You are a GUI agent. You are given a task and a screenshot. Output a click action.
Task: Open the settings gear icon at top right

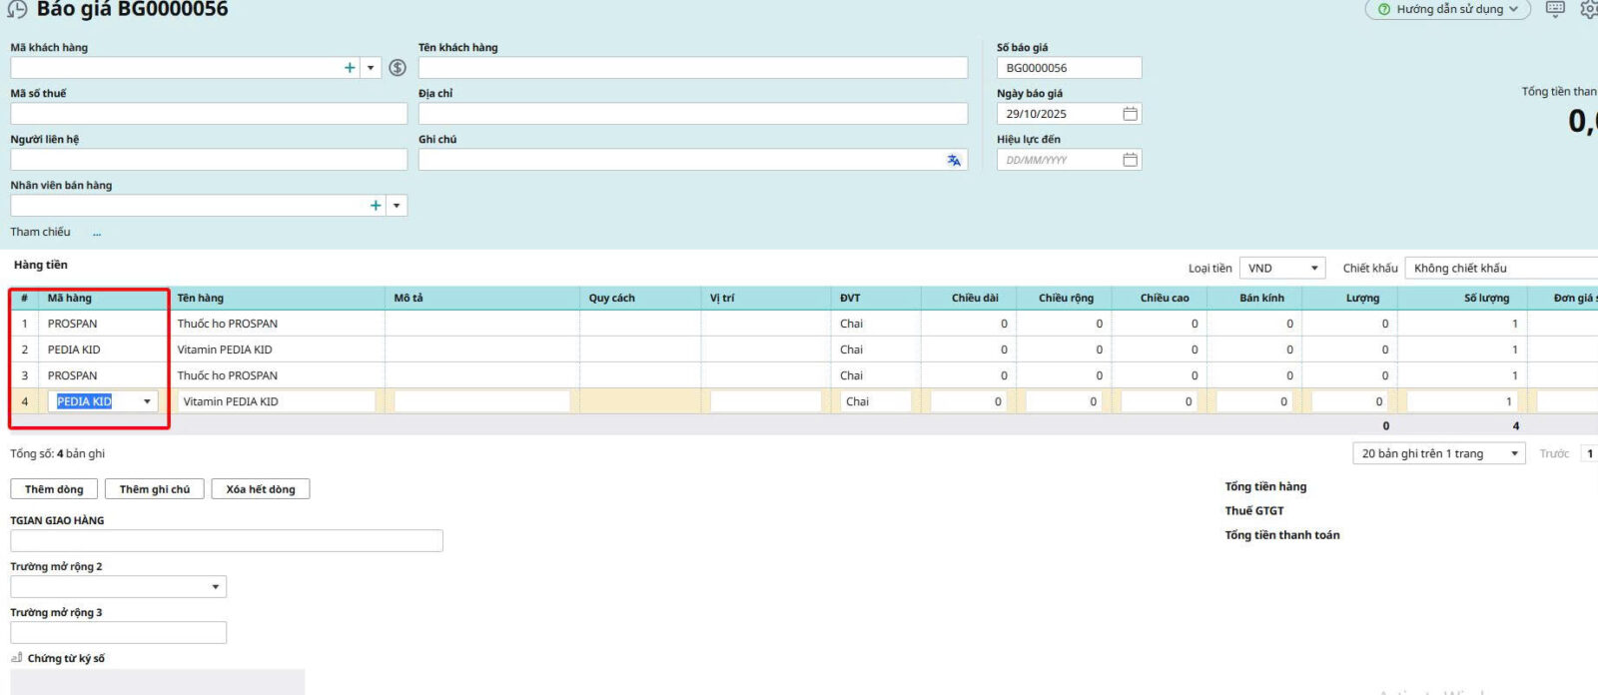pyautogui.click(x=1588, y=9)
